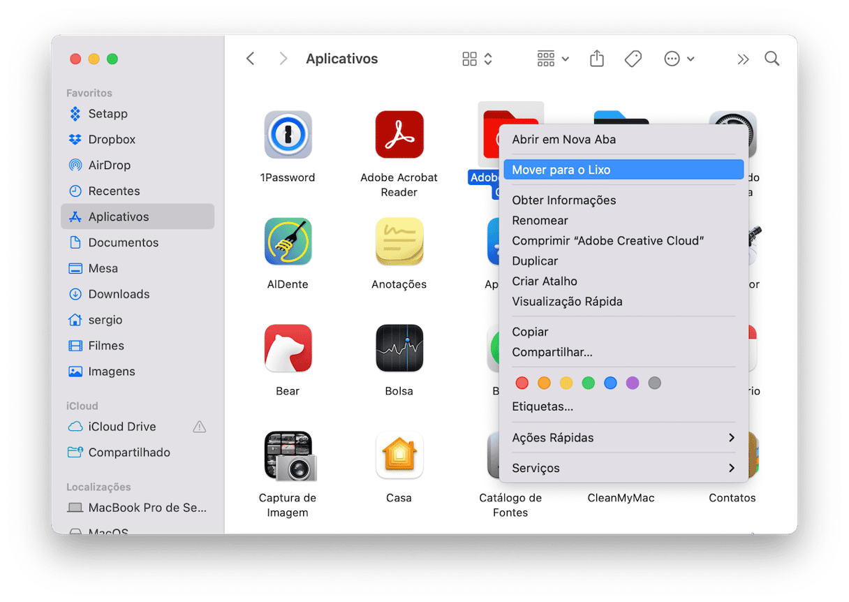The width and height of the screenshot is (849, 602).
Task: Apply the red color tag
Action: 522,383
